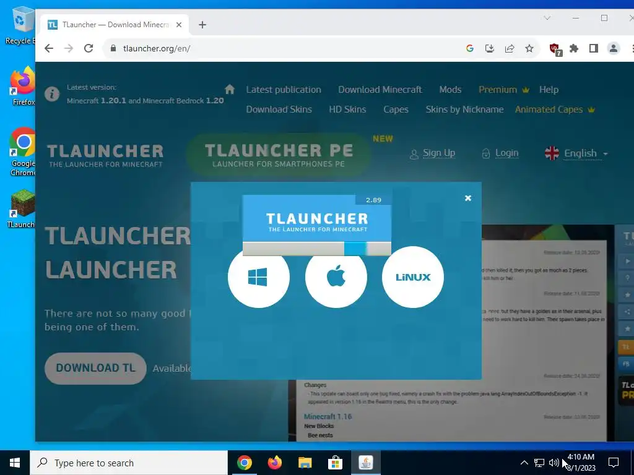The image size is (634, 475).
Task: Close the OS selection popup
Action: coord(468,198)
